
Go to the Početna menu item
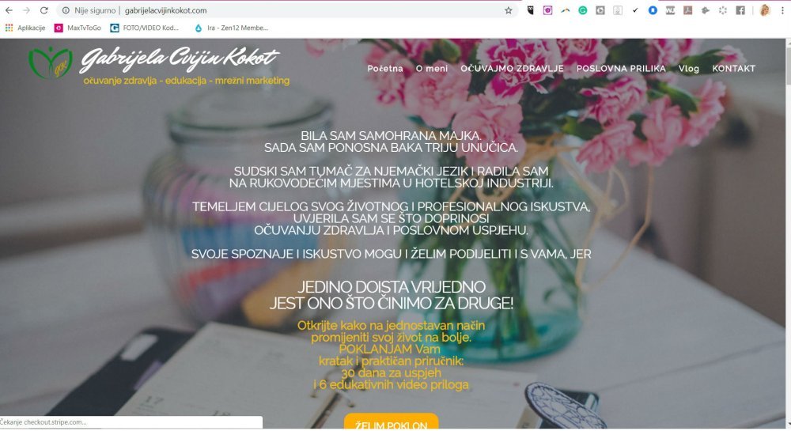(385, 69)
